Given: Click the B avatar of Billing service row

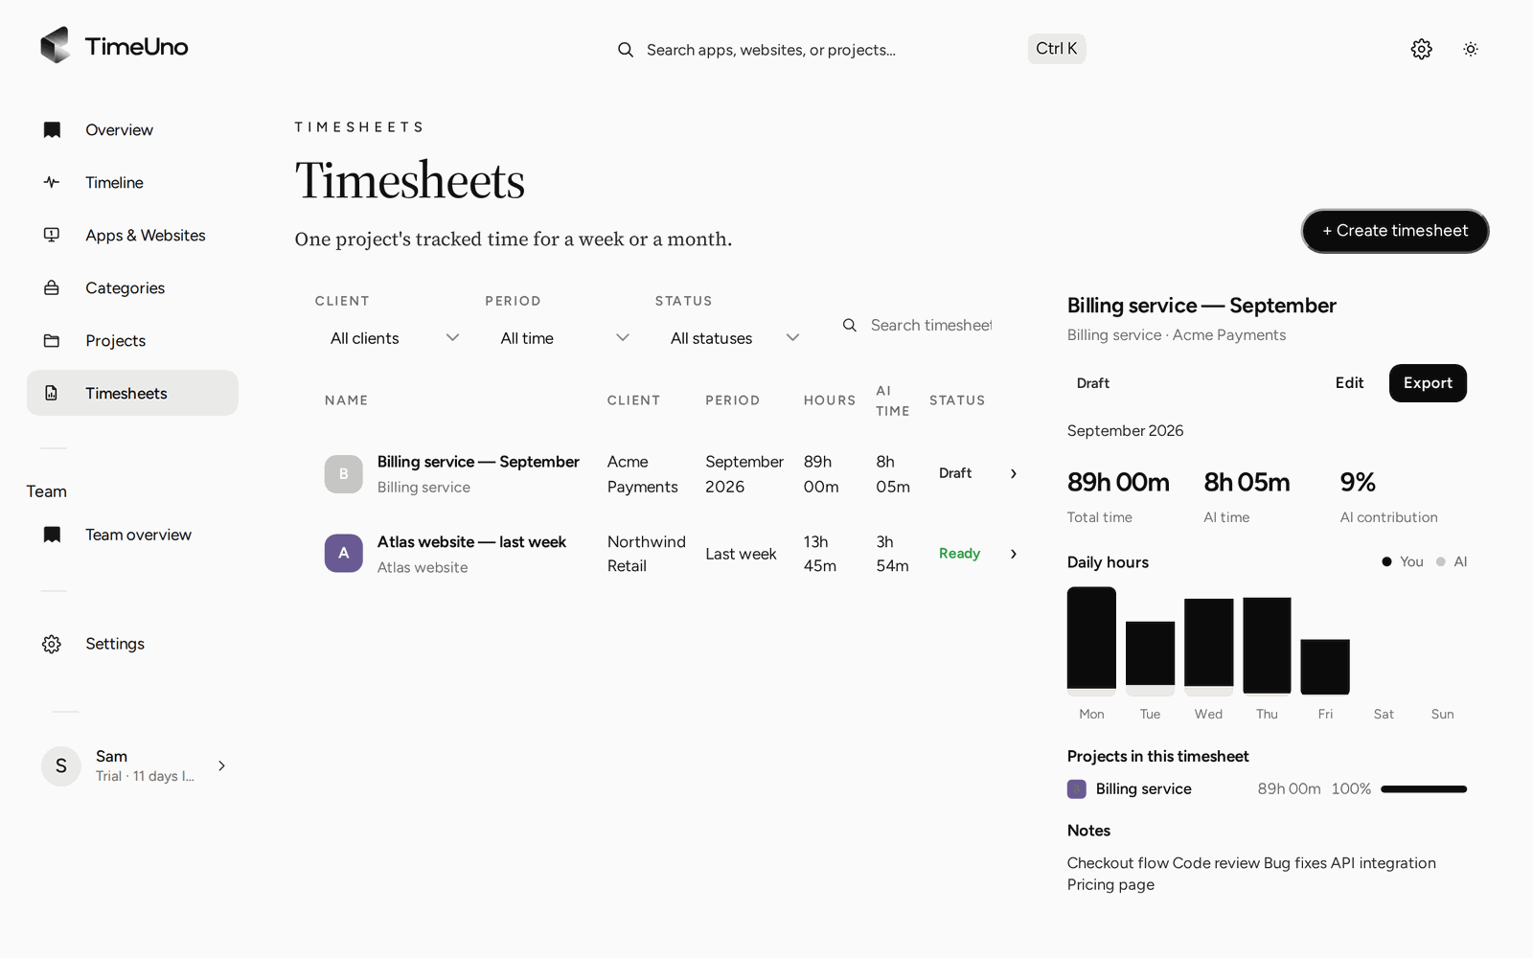Looking at the screenshot, I should (344, 474).
